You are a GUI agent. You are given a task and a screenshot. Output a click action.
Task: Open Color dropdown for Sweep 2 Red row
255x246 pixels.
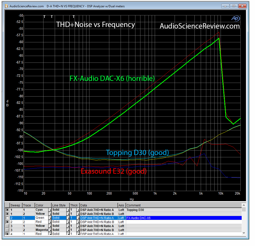click(x=50, y=222)
